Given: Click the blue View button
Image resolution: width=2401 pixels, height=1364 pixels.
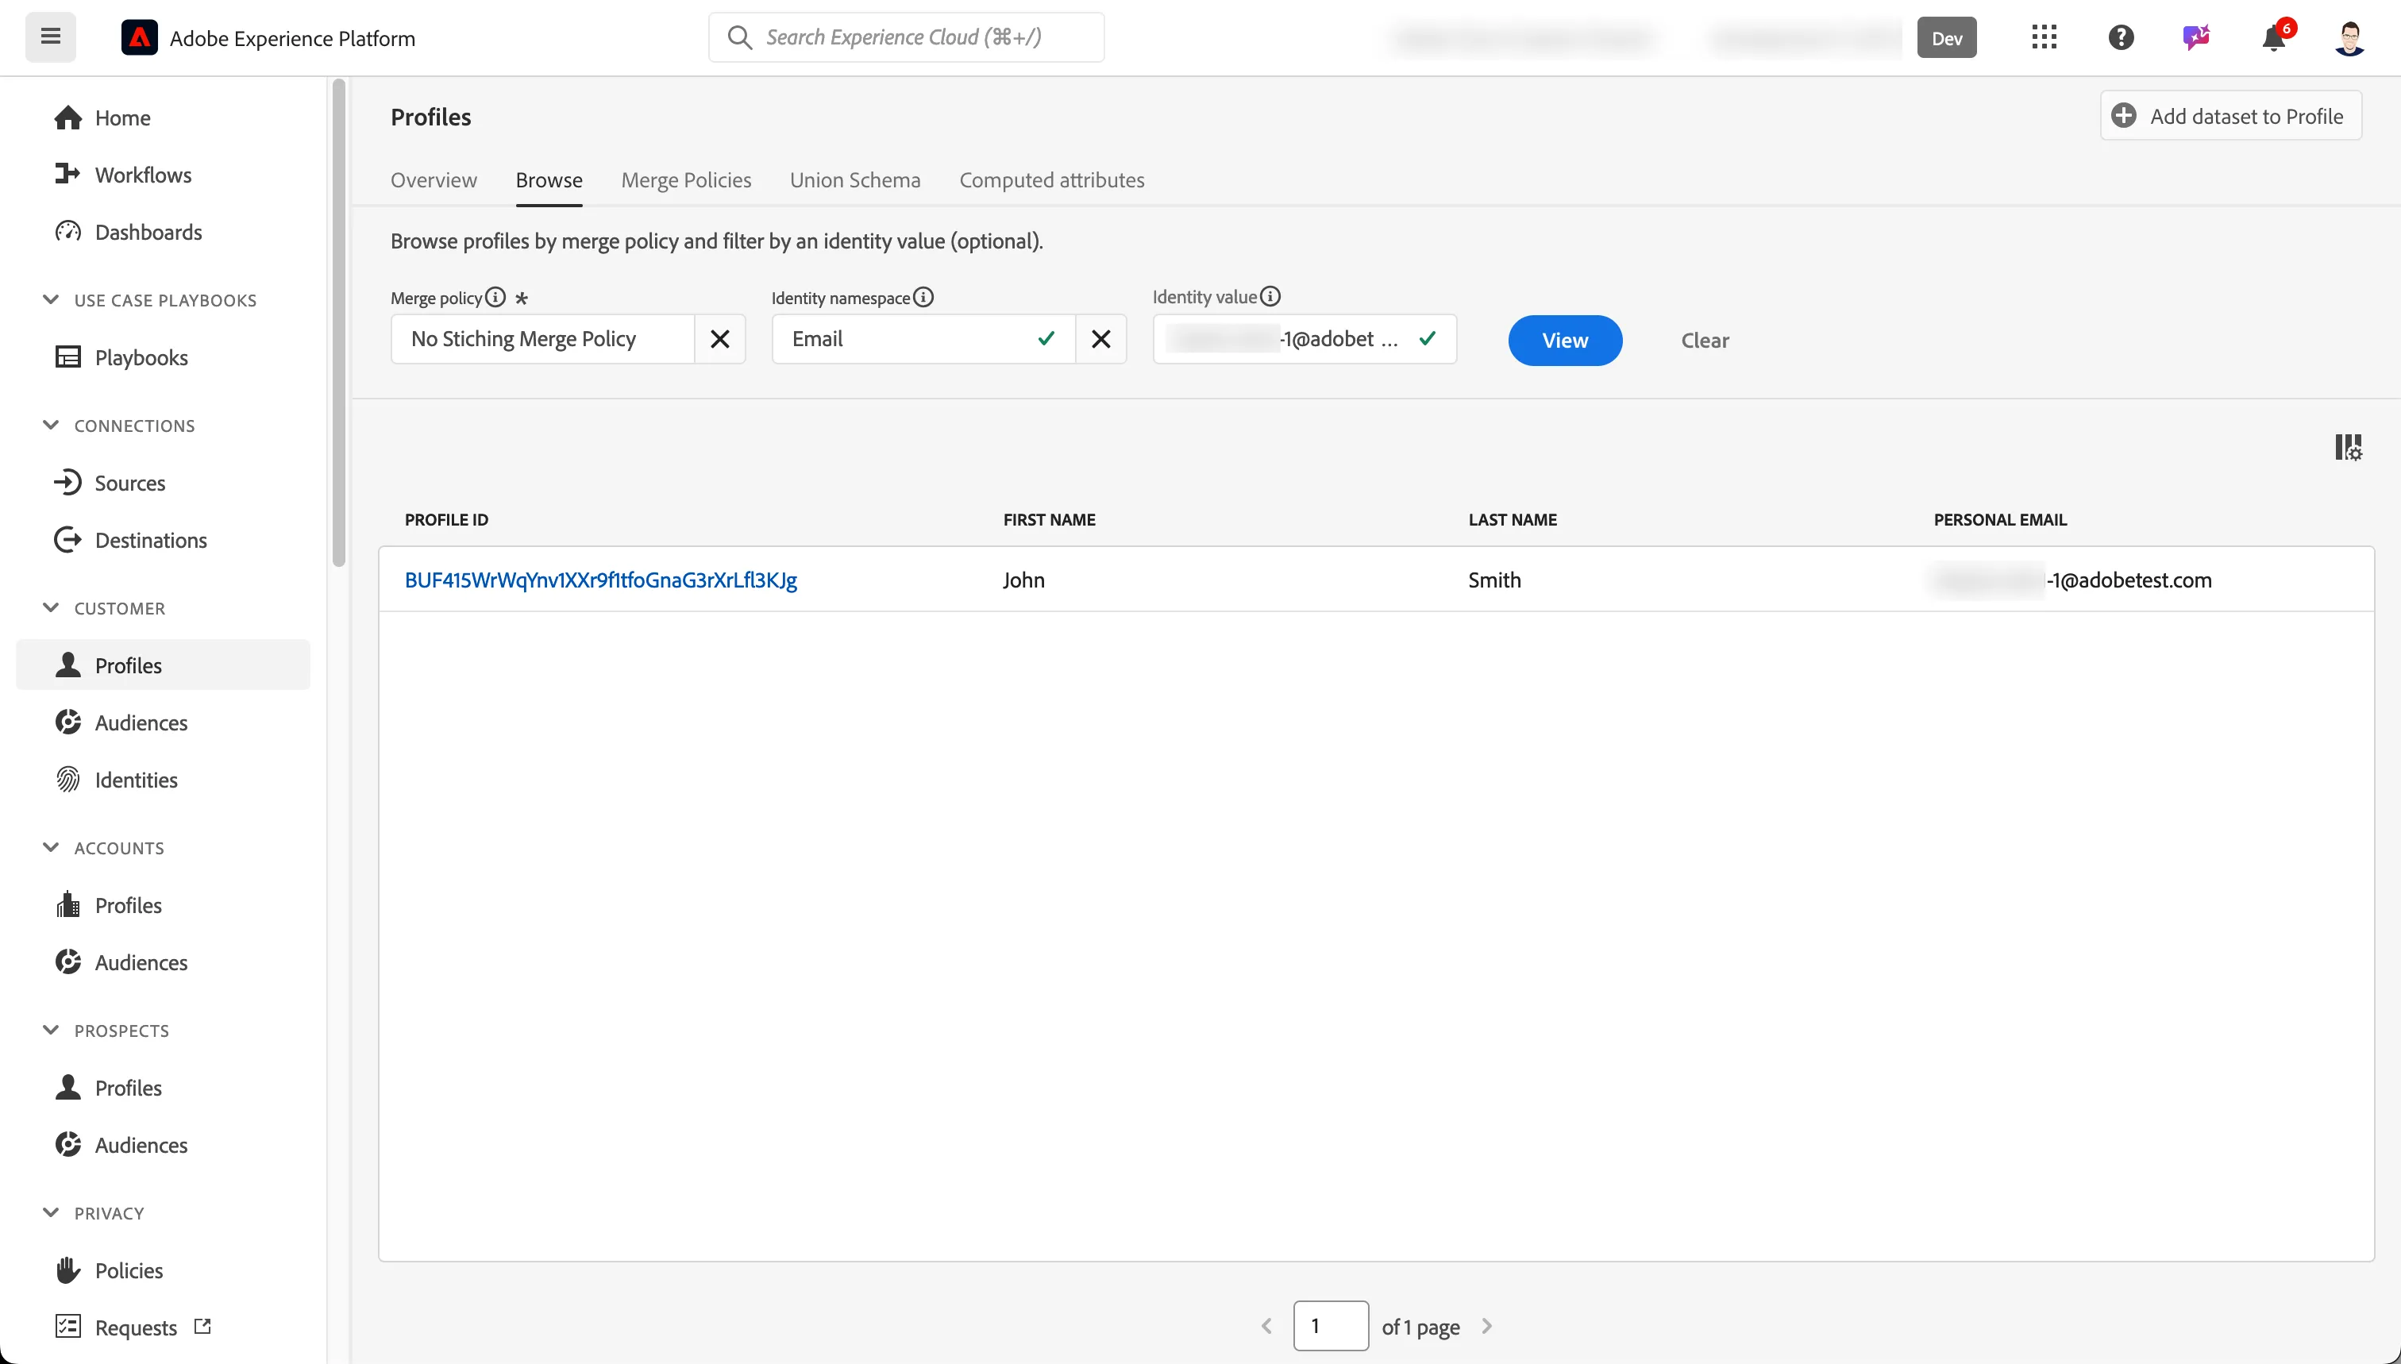Looking at the screenshot, I should click(1564, 341).
